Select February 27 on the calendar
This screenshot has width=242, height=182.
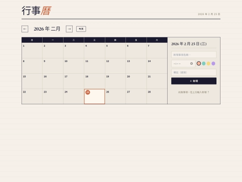(136, 97)
